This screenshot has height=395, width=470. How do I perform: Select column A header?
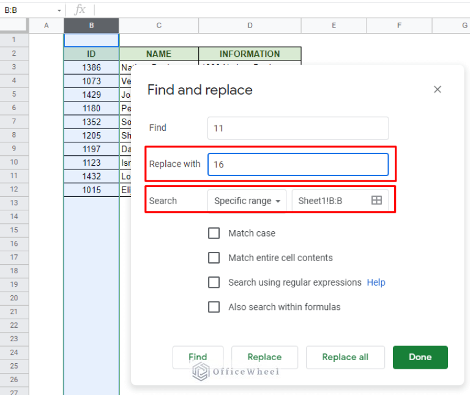46,26
